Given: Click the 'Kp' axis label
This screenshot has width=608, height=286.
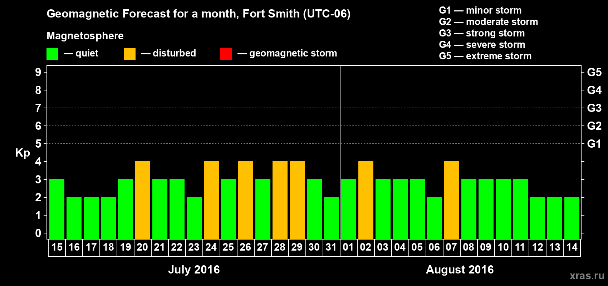Looking at the screenshot, I should click(x=23, y=153).
